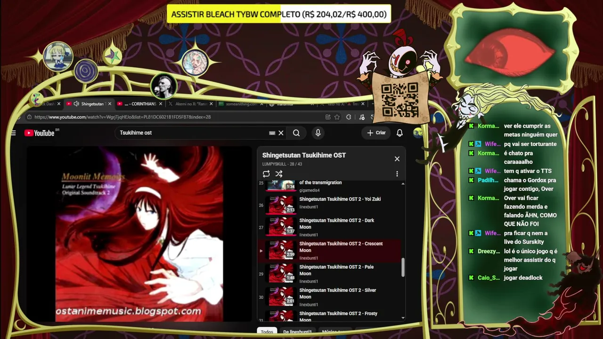Screen dimensions: 603x339
Task: Click the blonde chibi avatar bubble
Action: [58, 56]
